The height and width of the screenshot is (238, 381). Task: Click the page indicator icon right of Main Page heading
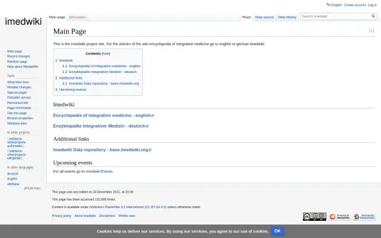click(x=371, y=31)
